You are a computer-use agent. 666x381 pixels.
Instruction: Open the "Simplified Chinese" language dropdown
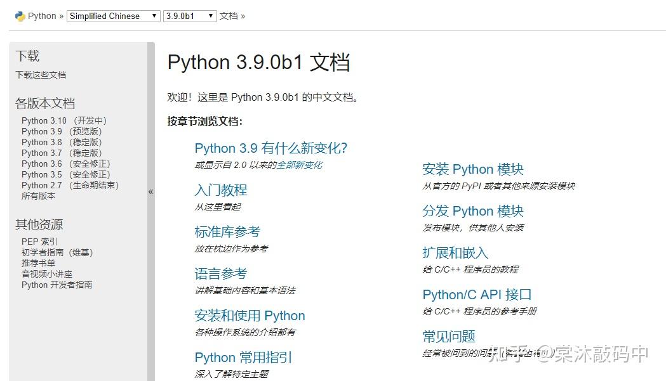(x=113, y=16)
